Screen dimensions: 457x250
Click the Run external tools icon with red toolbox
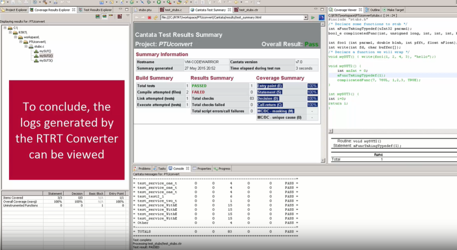point(169,2)
